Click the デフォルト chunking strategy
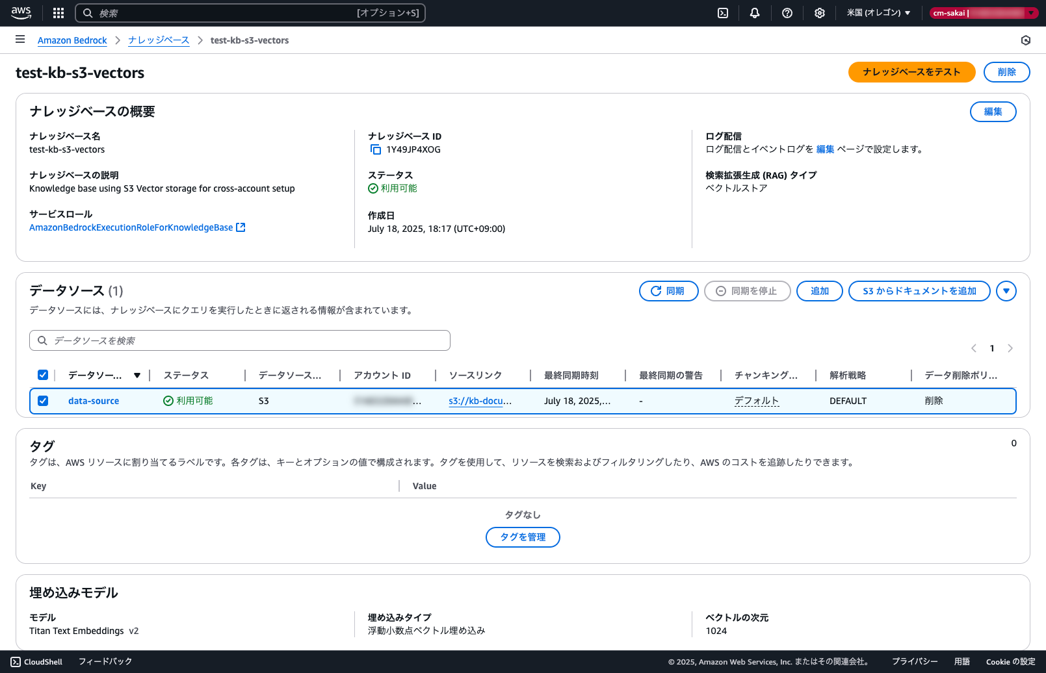The width and height of the screenshot is (1046, 673). click(x=757, y=401)
